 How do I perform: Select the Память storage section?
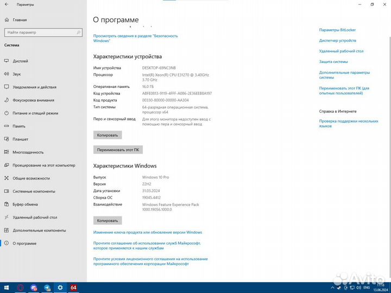(19, 126)
